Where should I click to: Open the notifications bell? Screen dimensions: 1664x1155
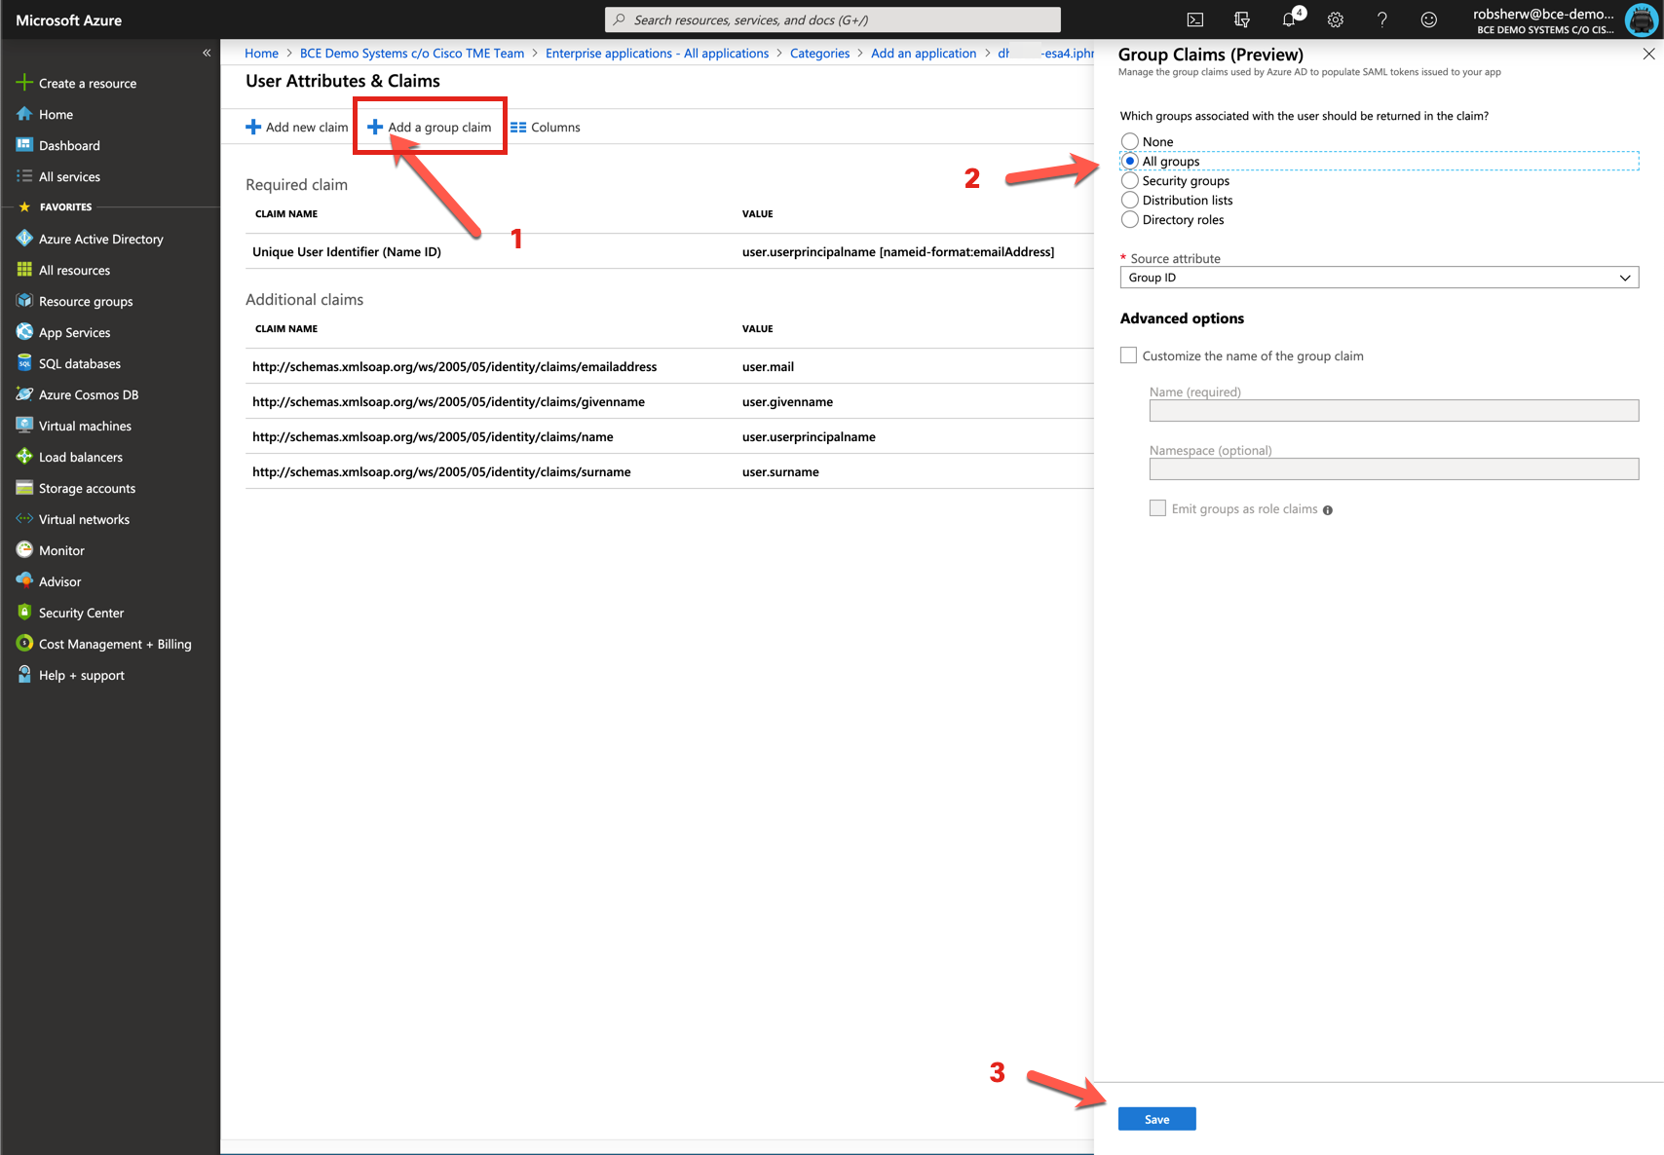coord(1291,19)
